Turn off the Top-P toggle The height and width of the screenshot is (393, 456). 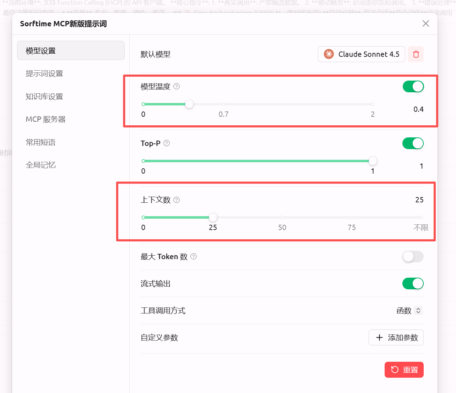tap(413, 143)
